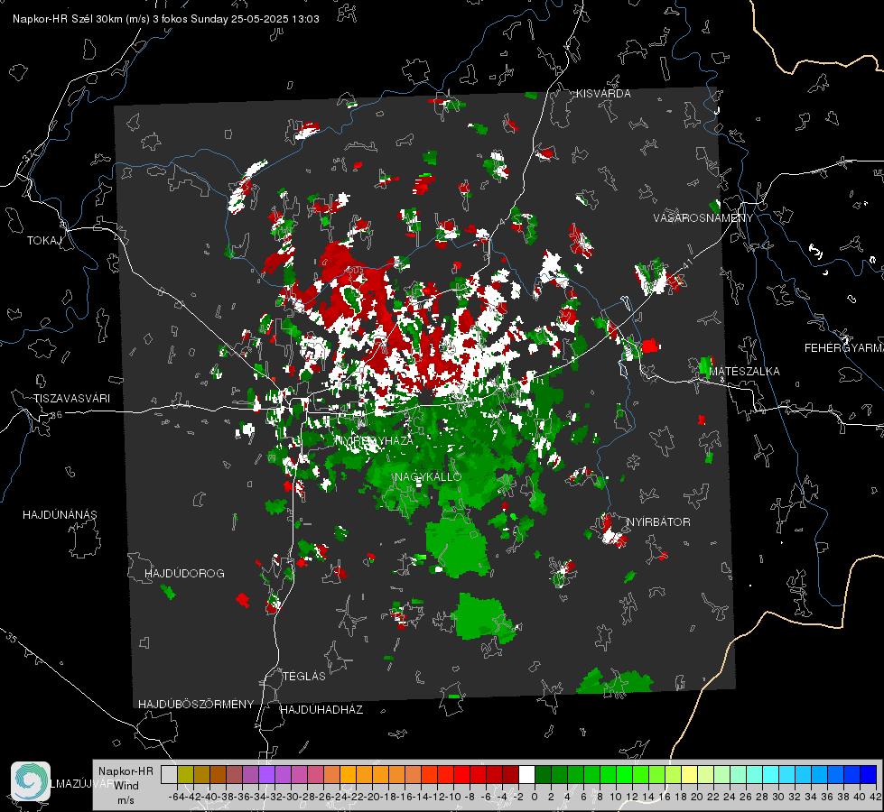
Task: Click the MÁTÉSZALKA town label
Action: (x=744, y=372)
